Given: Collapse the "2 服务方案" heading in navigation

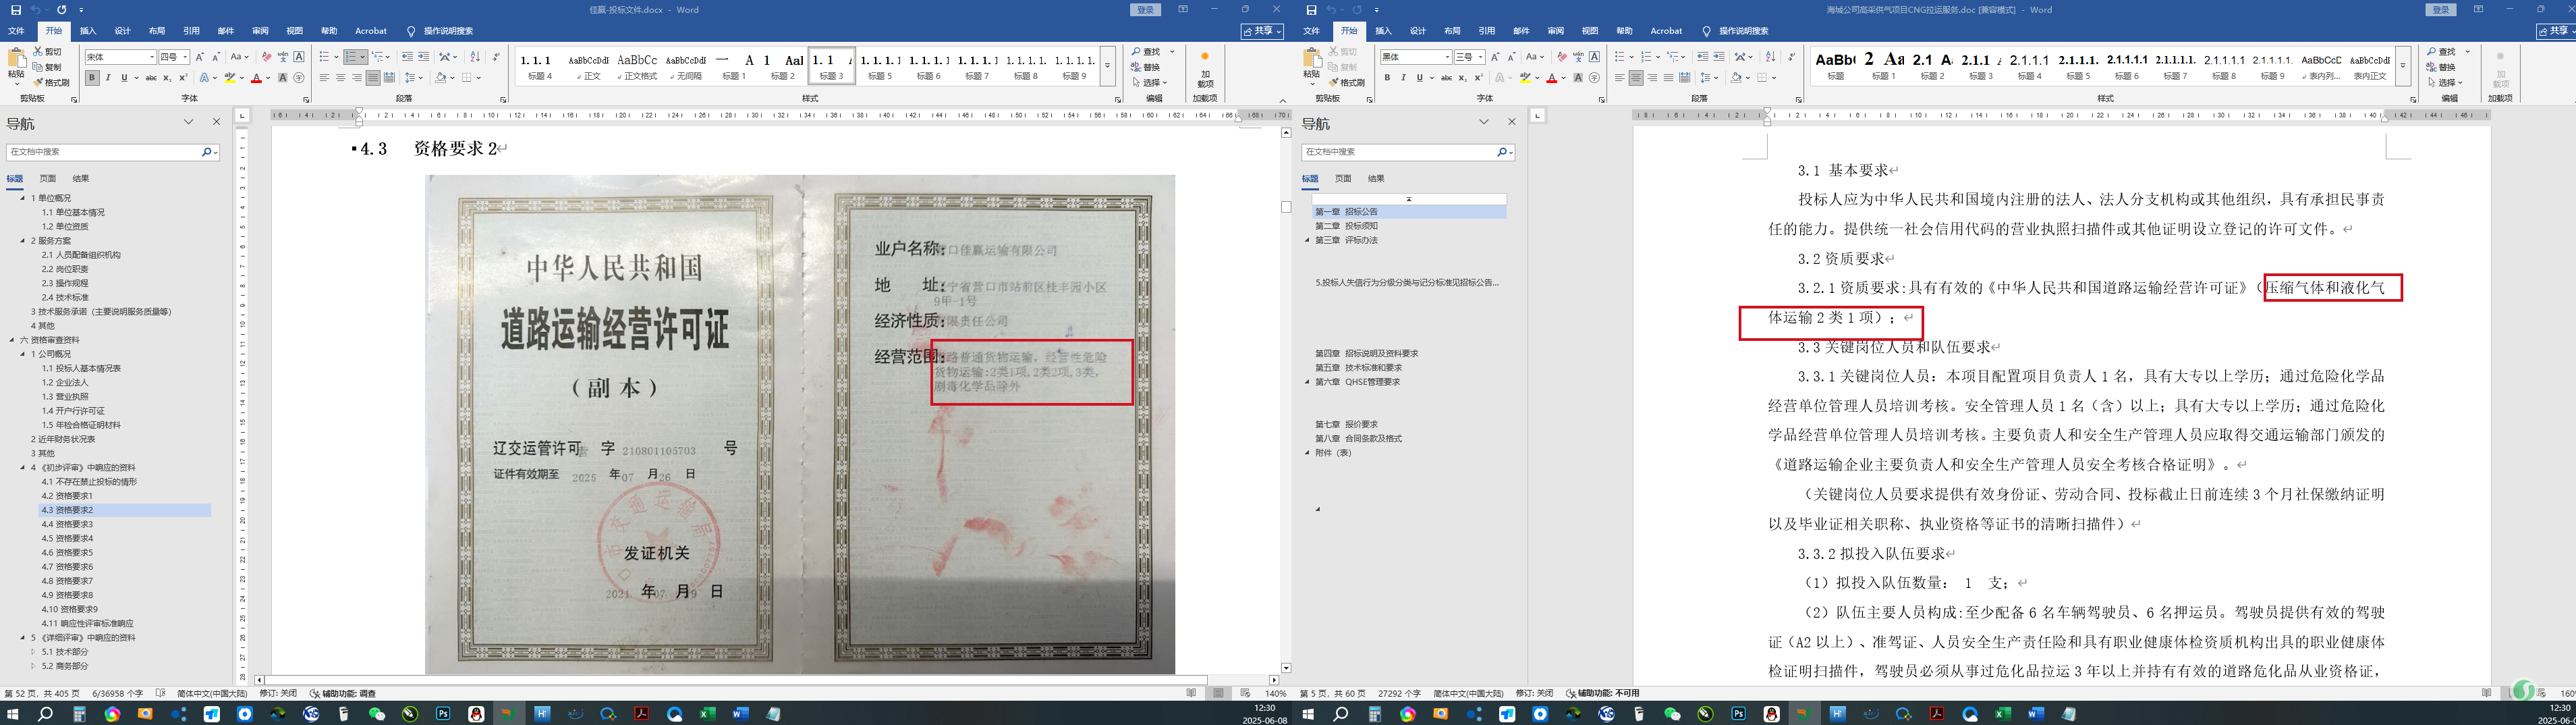Looking at the screenshot, I should (x=22, y=241).
